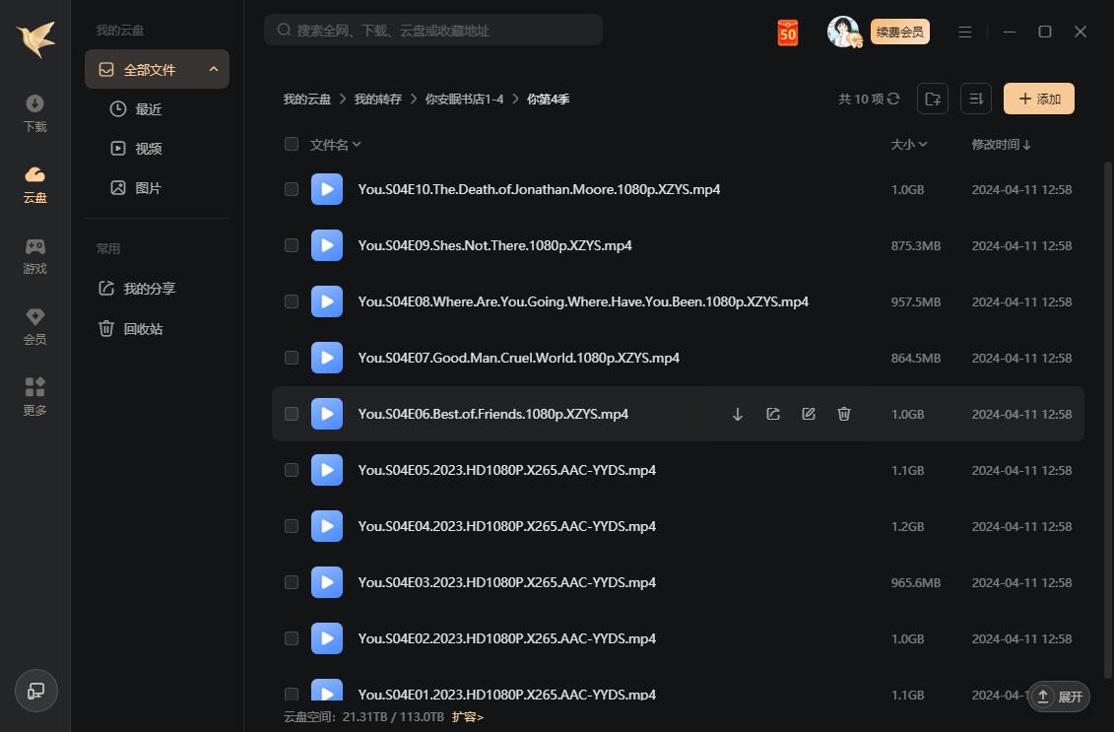
Task: Click download icon on S04E06 row
Action: (x=738, y=415)
